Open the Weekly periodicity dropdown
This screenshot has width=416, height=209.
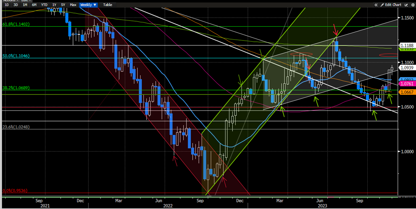click(x=89, y=5)
